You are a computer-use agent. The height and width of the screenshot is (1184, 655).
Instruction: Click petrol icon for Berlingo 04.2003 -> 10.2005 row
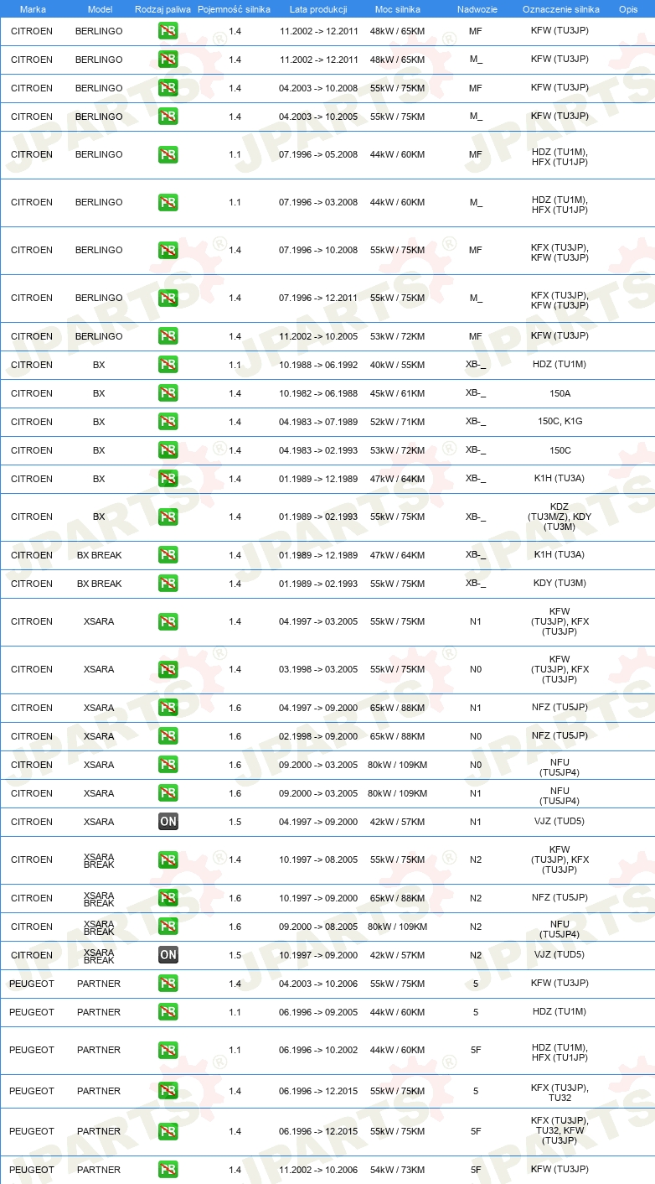[168, 117]
